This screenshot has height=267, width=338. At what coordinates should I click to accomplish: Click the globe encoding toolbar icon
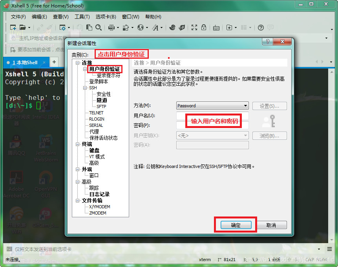click(141, 27)
